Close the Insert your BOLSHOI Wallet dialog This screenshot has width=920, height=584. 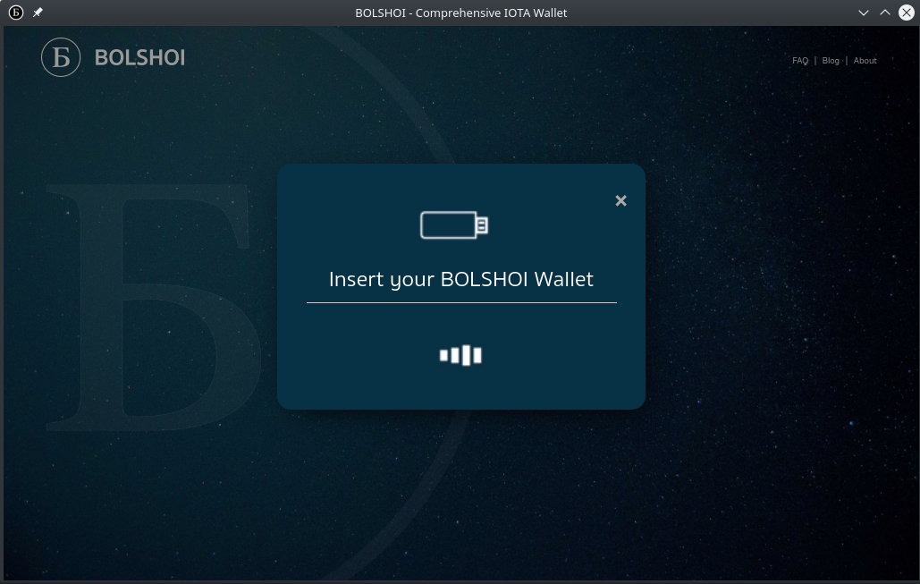[x=620, y=200]
